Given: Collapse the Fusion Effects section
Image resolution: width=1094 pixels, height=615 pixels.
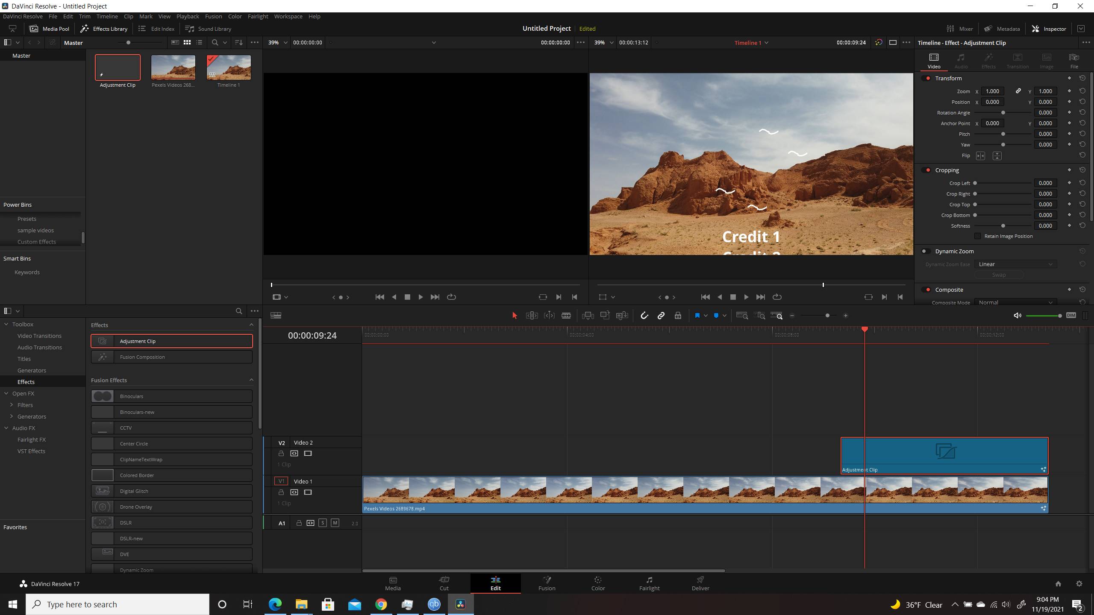Looking at the screenshot, I should click(x=251, y=380).
